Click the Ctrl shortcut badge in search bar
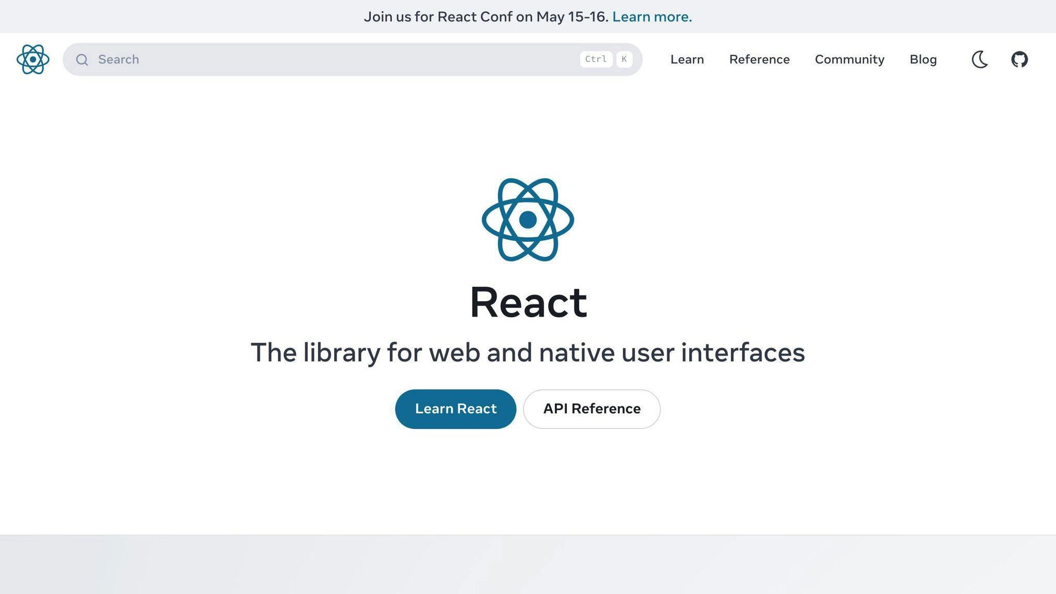 pyautogui.click(x=596, y=59)
